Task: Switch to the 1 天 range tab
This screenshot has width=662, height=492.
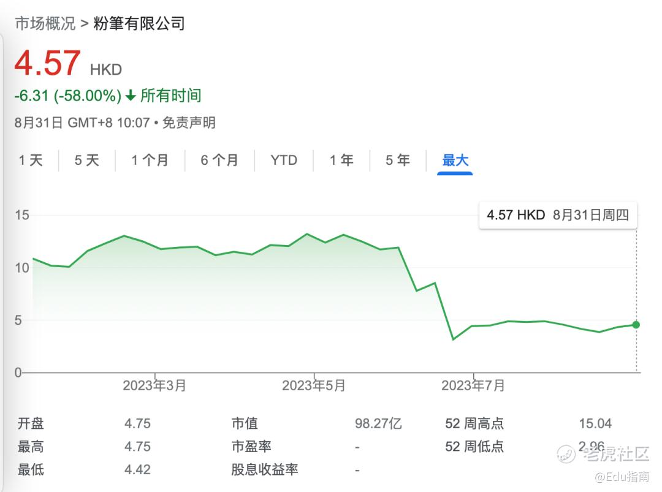Action: pyautogui.click(x=31, y=161)
